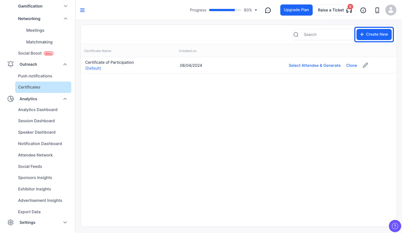Viewport: 402px width, 233px height.
Task: Open Sponsors Insights page
Action: tap(35, 178)
